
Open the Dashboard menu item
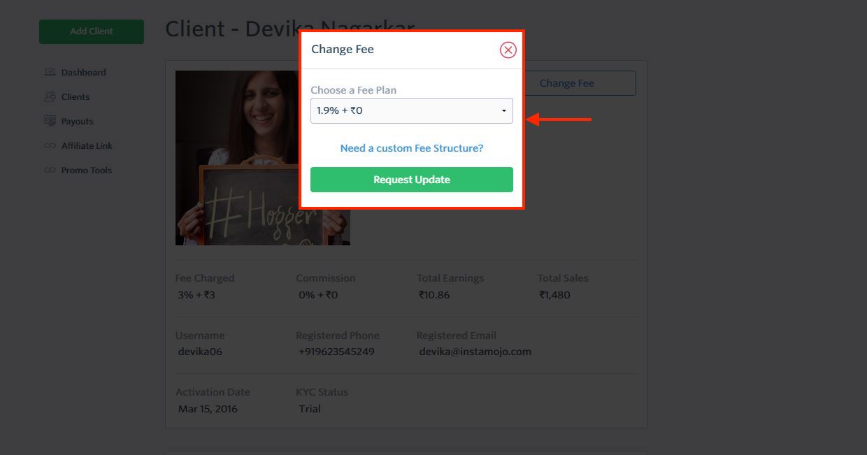pos(83,72)
